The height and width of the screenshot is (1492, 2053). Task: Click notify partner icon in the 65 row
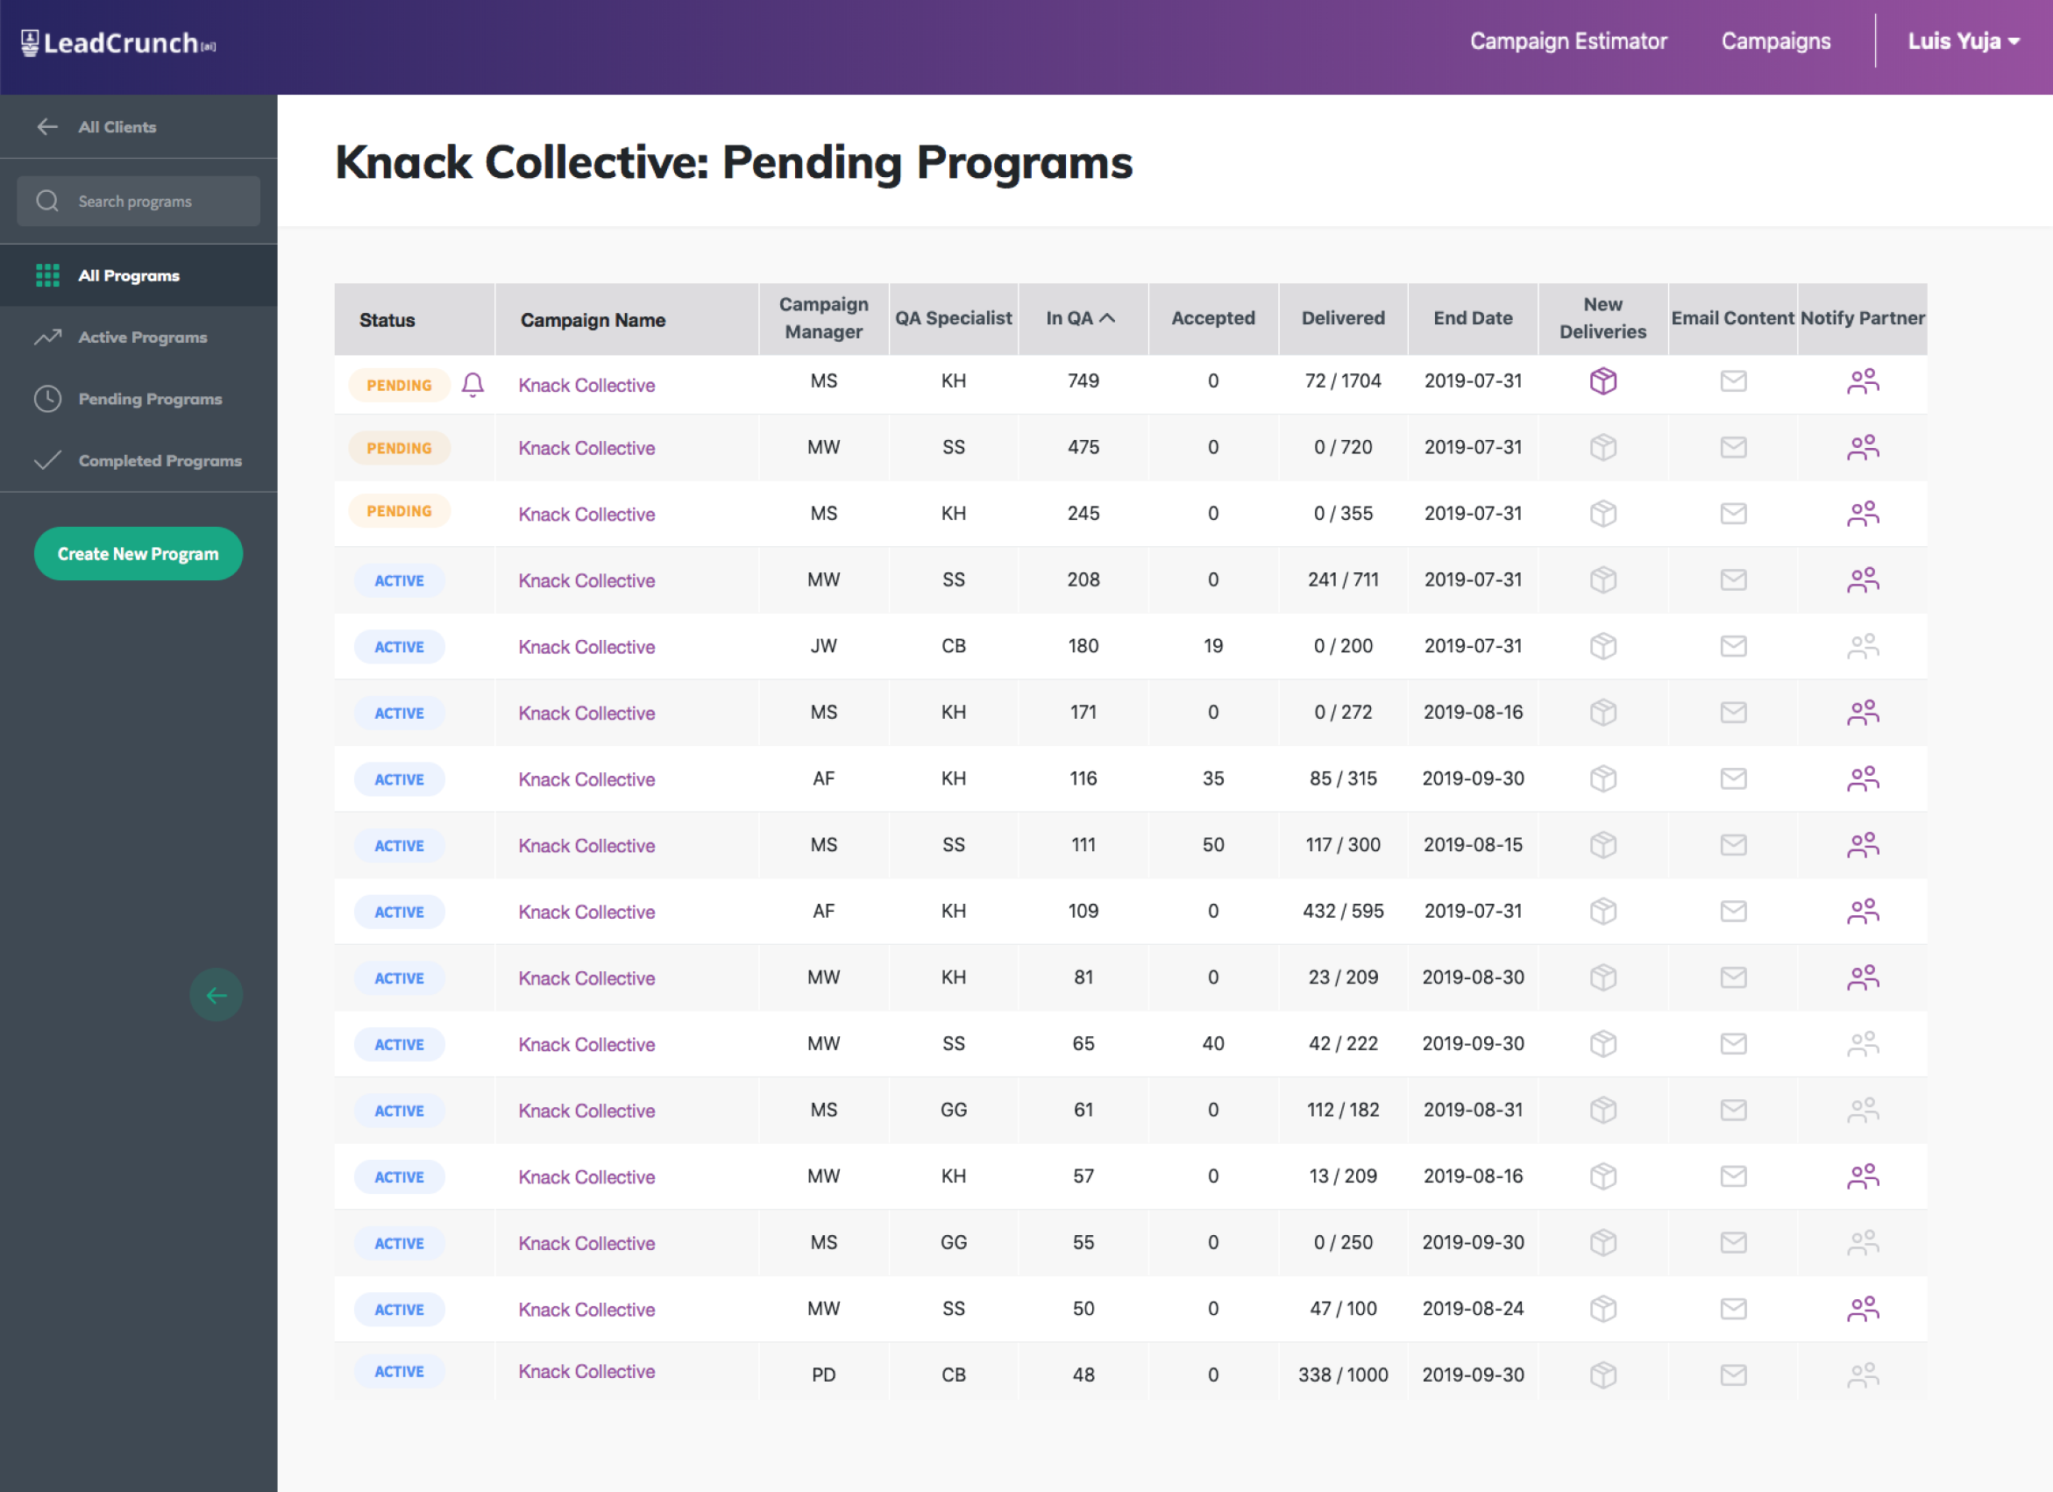1862,1043
